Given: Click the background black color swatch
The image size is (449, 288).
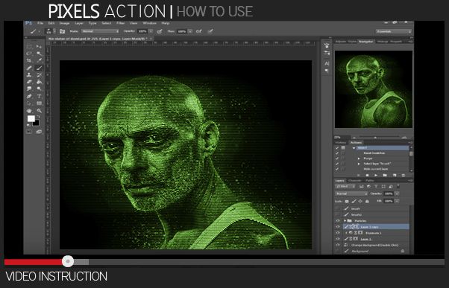Looking at the screenshot, I should 37,124.
